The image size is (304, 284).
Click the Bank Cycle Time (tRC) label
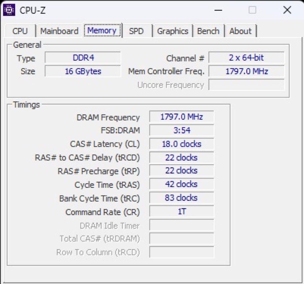(99, 198)
